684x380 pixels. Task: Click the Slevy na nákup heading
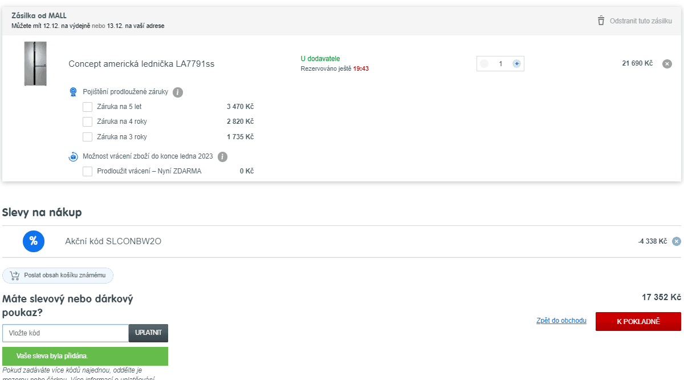pos(42,212)
